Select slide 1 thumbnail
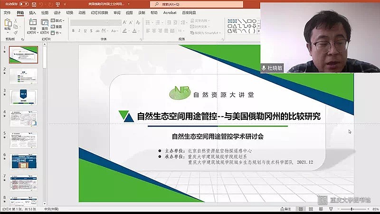This screenshot has height=214, width=380. 23,55
